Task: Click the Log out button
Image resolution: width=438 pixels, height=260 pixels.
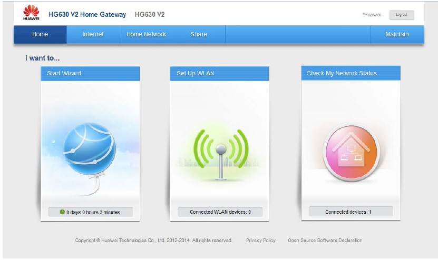Action: click(402, 15)
